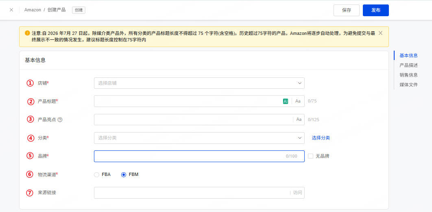Jump to 销售信息 section in side nav

(408, 75)
